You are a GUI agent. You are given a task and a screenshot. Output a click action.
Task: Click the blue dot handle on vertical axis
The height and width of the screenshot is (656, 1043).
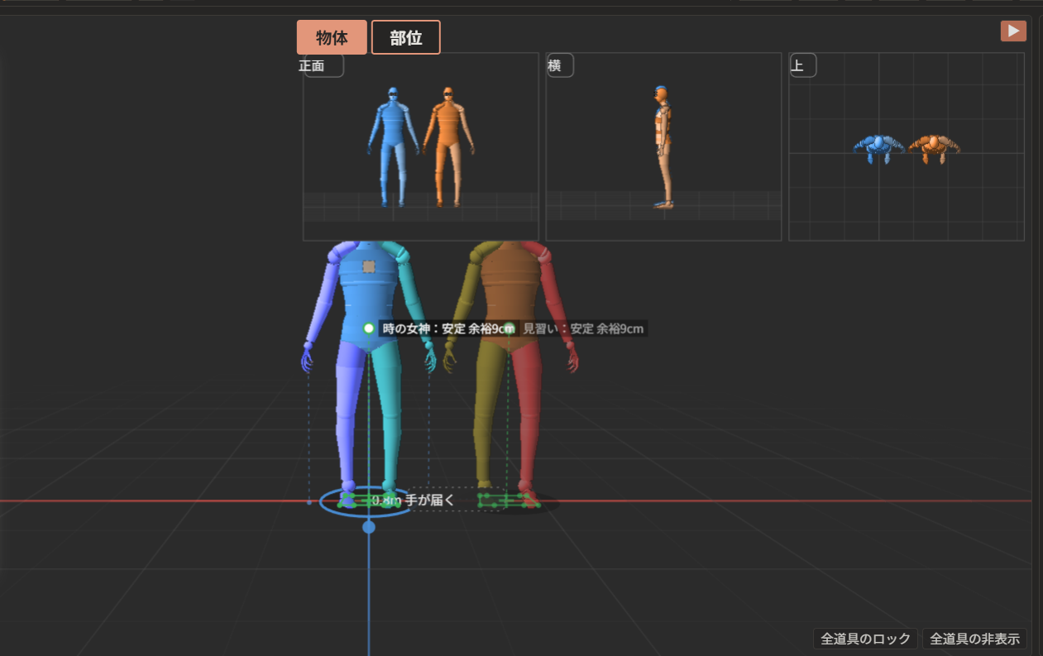[369, 527]
